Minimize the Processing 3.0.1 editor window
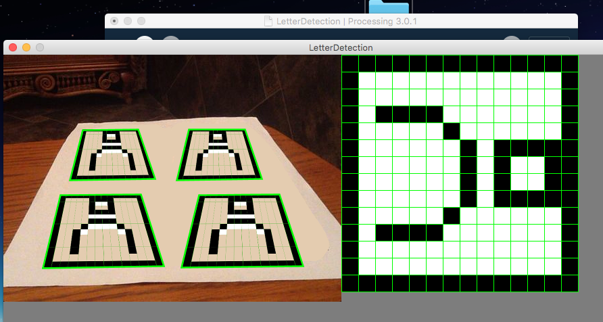Image resolution: width=603 pixels, height=322 pixels. [128, 21]
